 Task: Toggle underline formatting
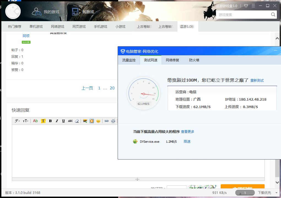coord(63,121)
